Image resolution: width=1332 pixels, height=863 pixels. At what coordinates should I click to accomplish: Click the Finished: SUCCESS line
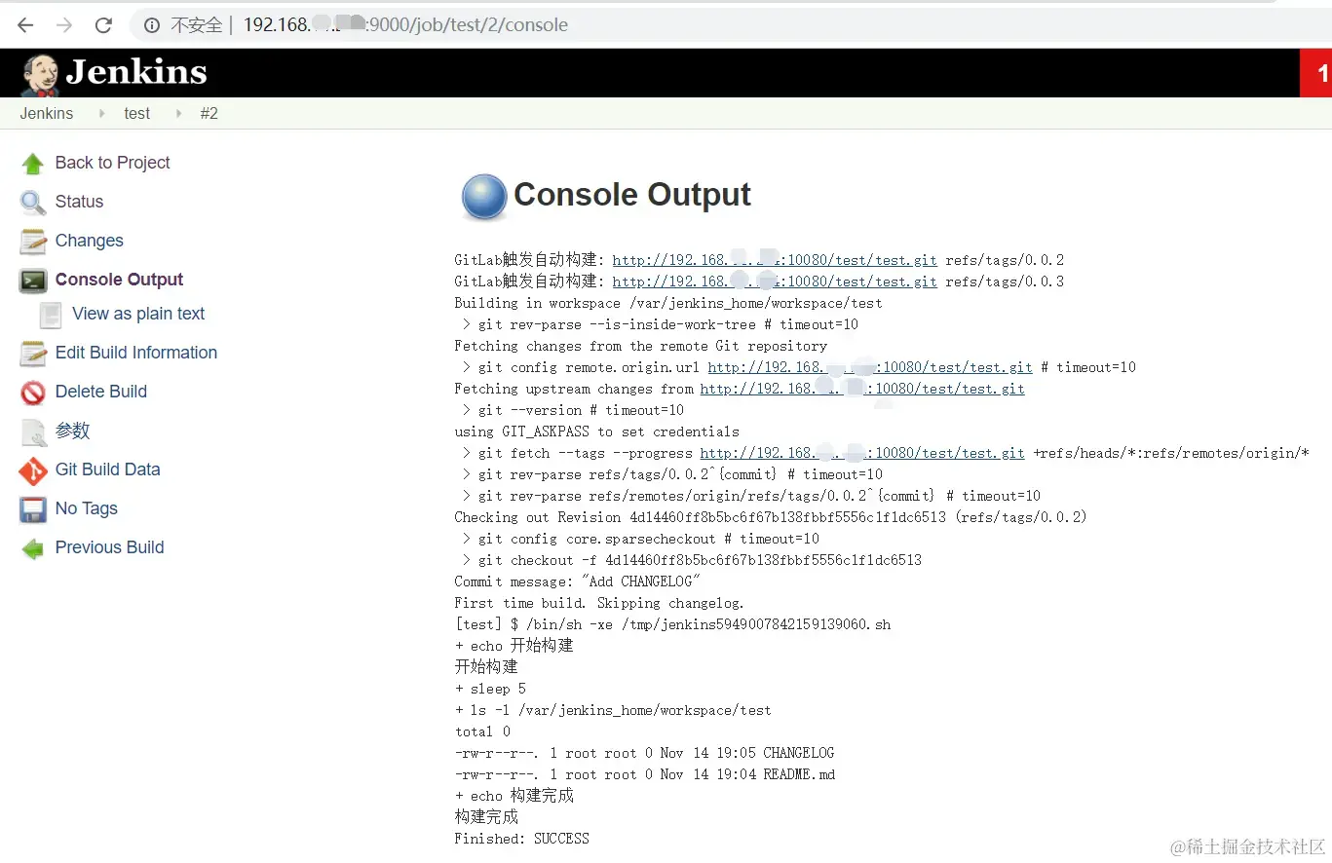tap(521, 839)
